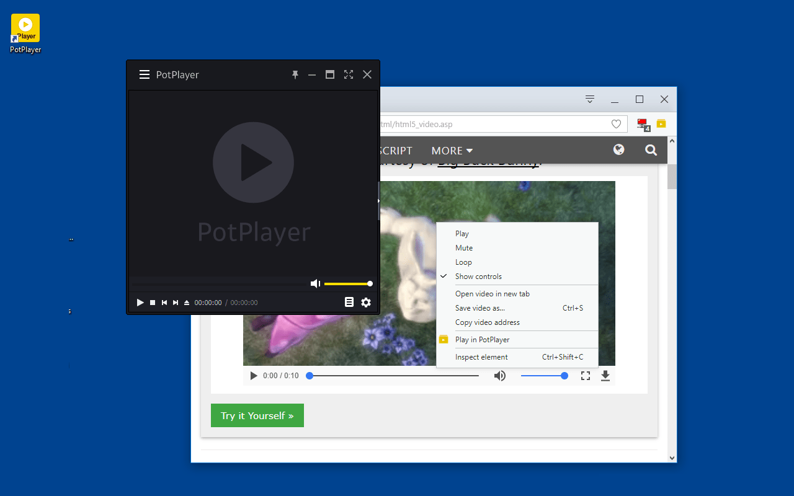Image resolution: width=794 pixels, height=496 pixels.
Task: Pin the PotPlayer window always on top
Action: (x=295, y=74)
